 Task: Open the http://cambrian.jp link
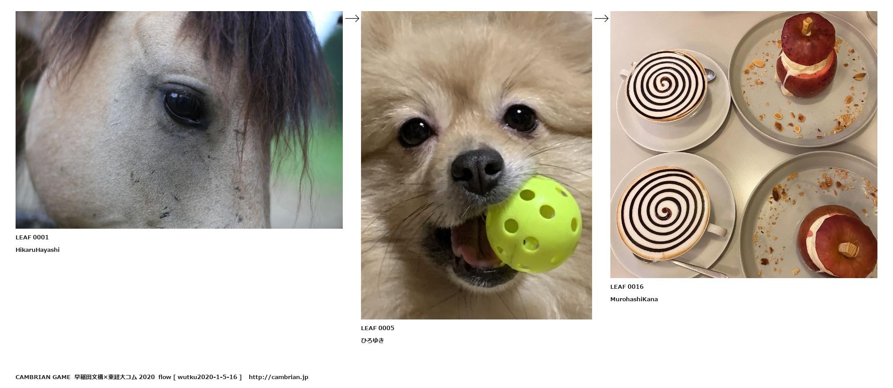click(278, 377)
